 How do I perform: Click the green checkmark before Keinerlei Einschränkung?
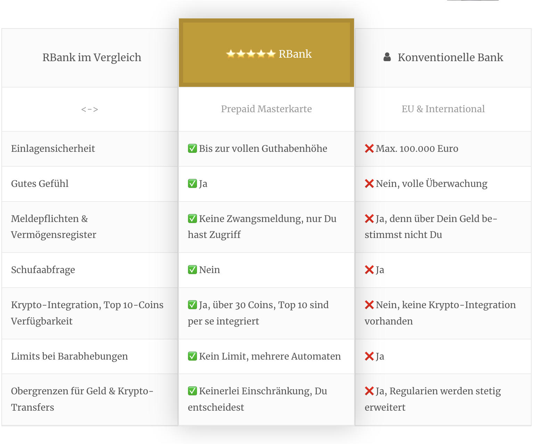(192, 391)
